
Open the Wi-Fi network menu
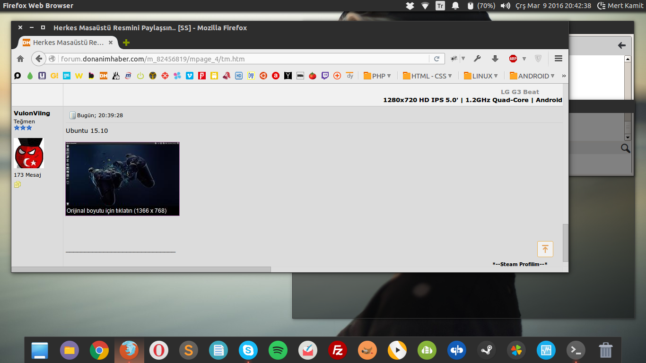point(425,6)
